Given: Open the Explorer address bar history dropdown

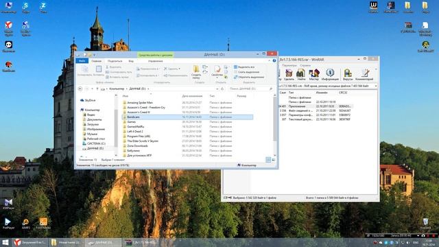Looking at the screenshot, I should (217, 89).
